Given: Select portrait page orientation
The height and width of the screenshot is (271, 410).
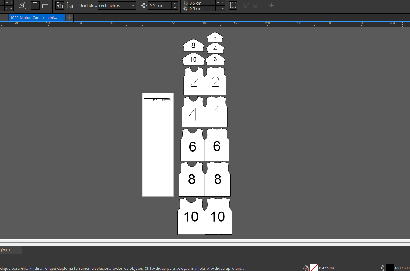Looking at the screenshot, I should pos(35,6).
